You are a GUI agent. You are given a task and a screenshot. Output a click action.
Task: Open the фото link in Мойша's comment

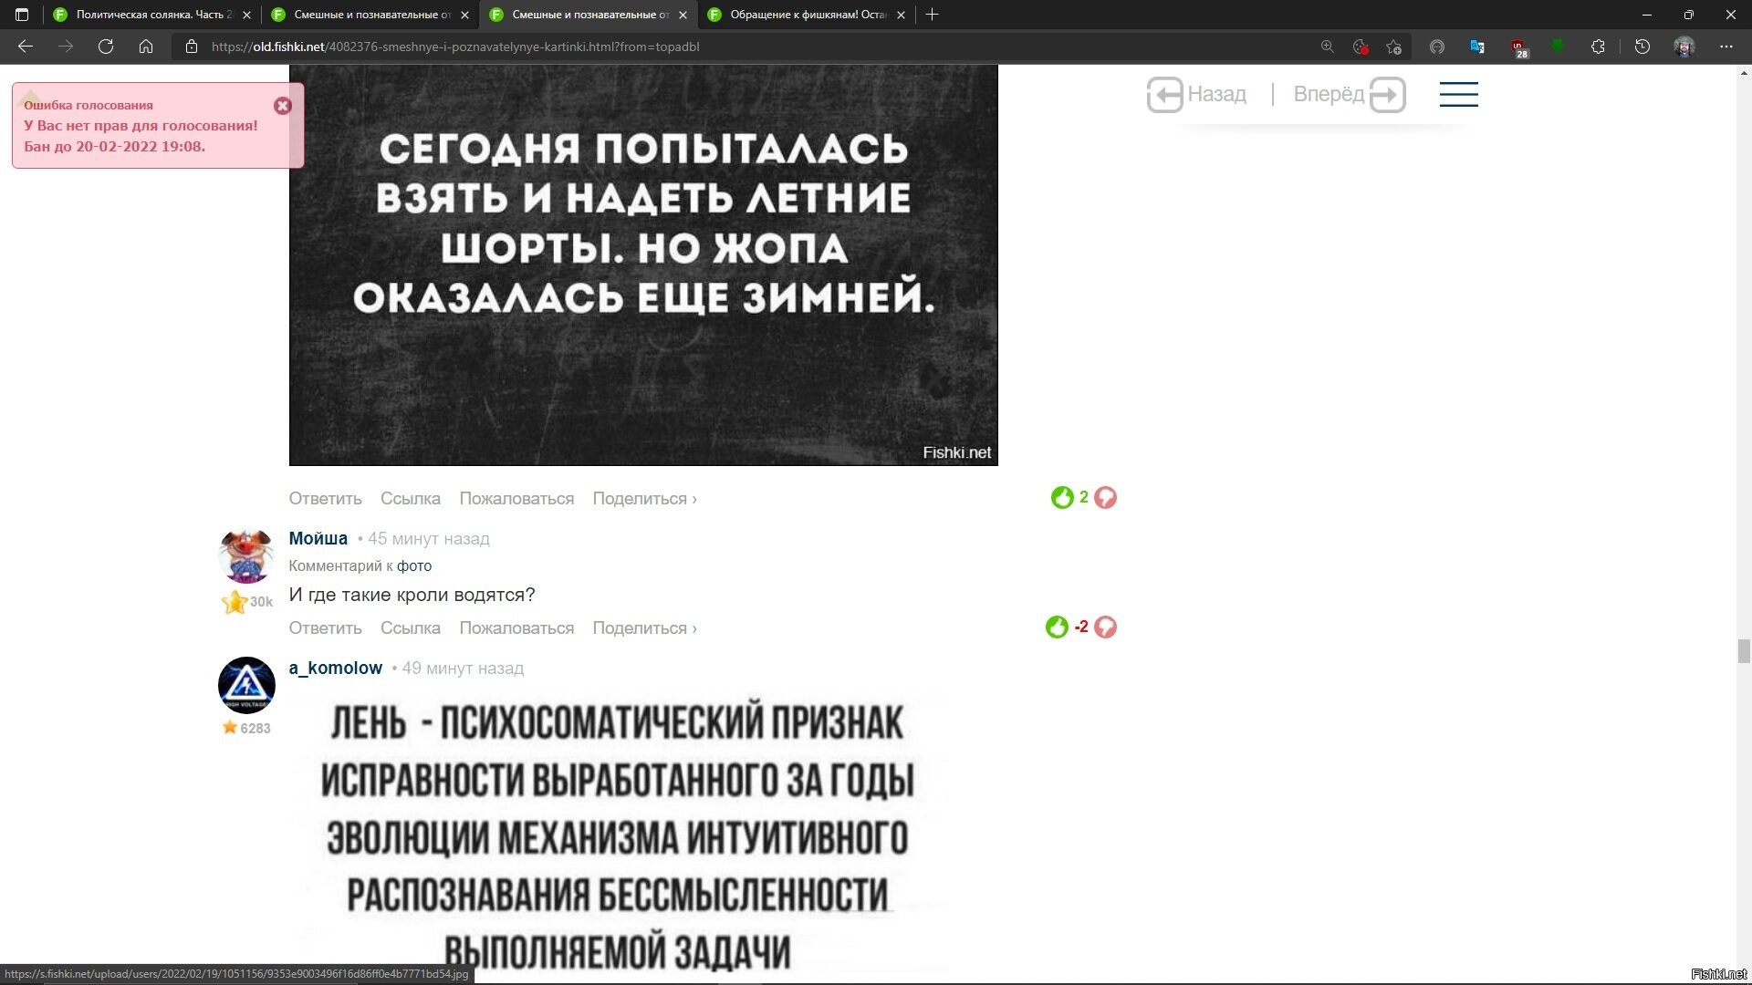[414, 565]
